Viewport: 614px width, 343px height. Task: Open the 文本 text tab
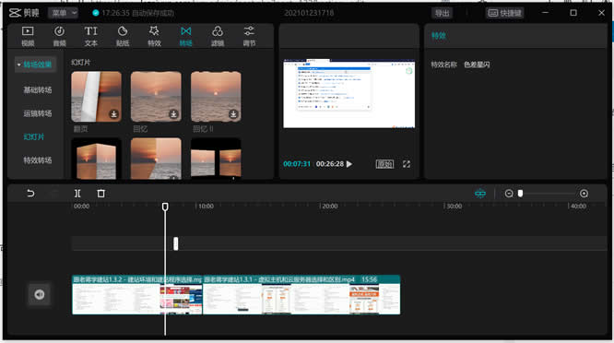pyautogui.click(x=91, y=36)
